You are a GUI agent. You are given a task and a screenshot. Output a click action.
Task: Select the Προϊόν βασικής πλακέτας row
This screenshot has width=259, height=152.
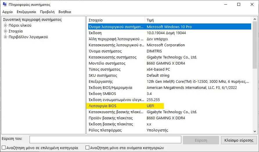point(169,118)
